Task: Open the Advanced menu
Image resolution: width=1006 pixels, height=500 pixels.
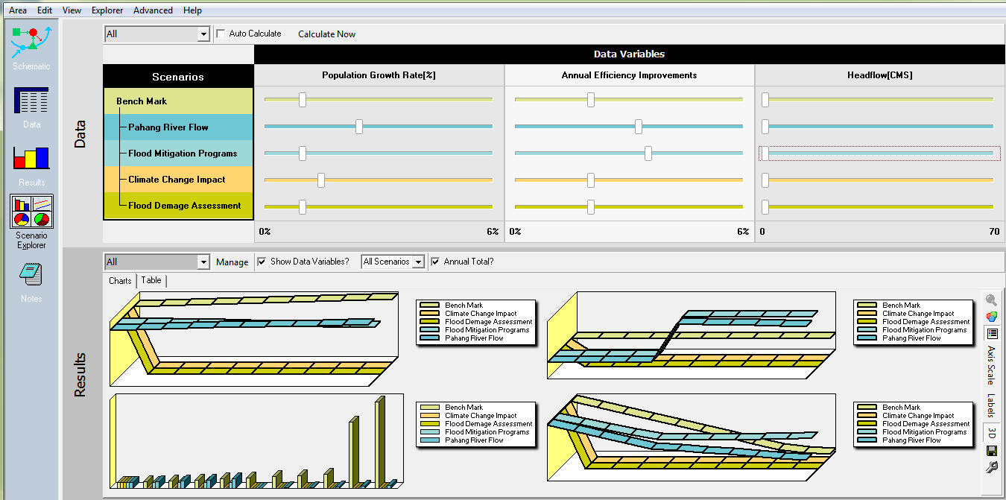Action: (153, 10)
